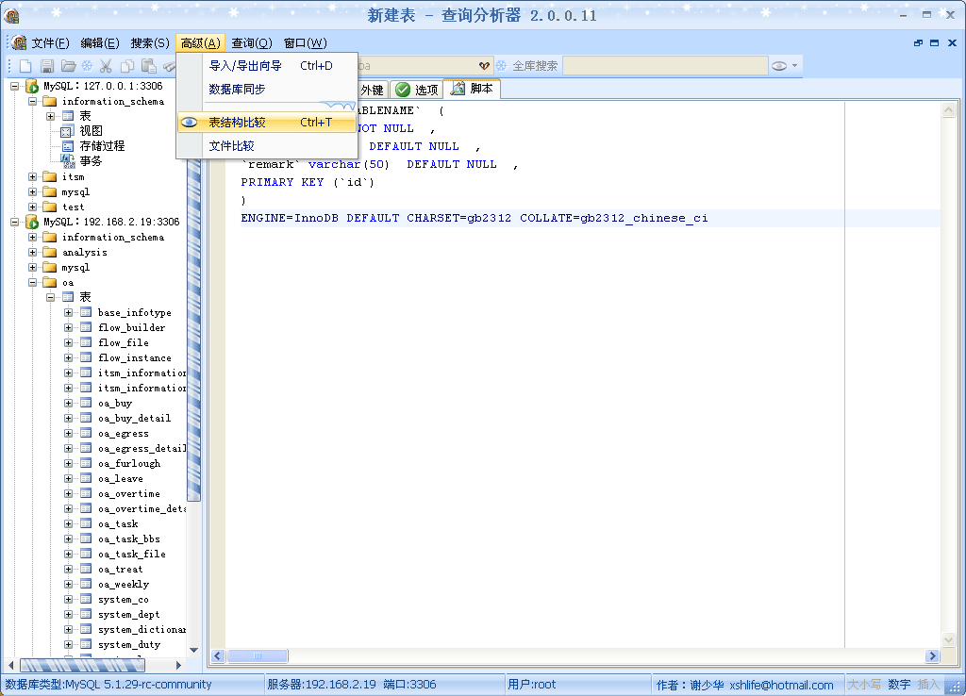
Task: Click the snowflake icon before 全库搜索
Action: pos(502,66)
